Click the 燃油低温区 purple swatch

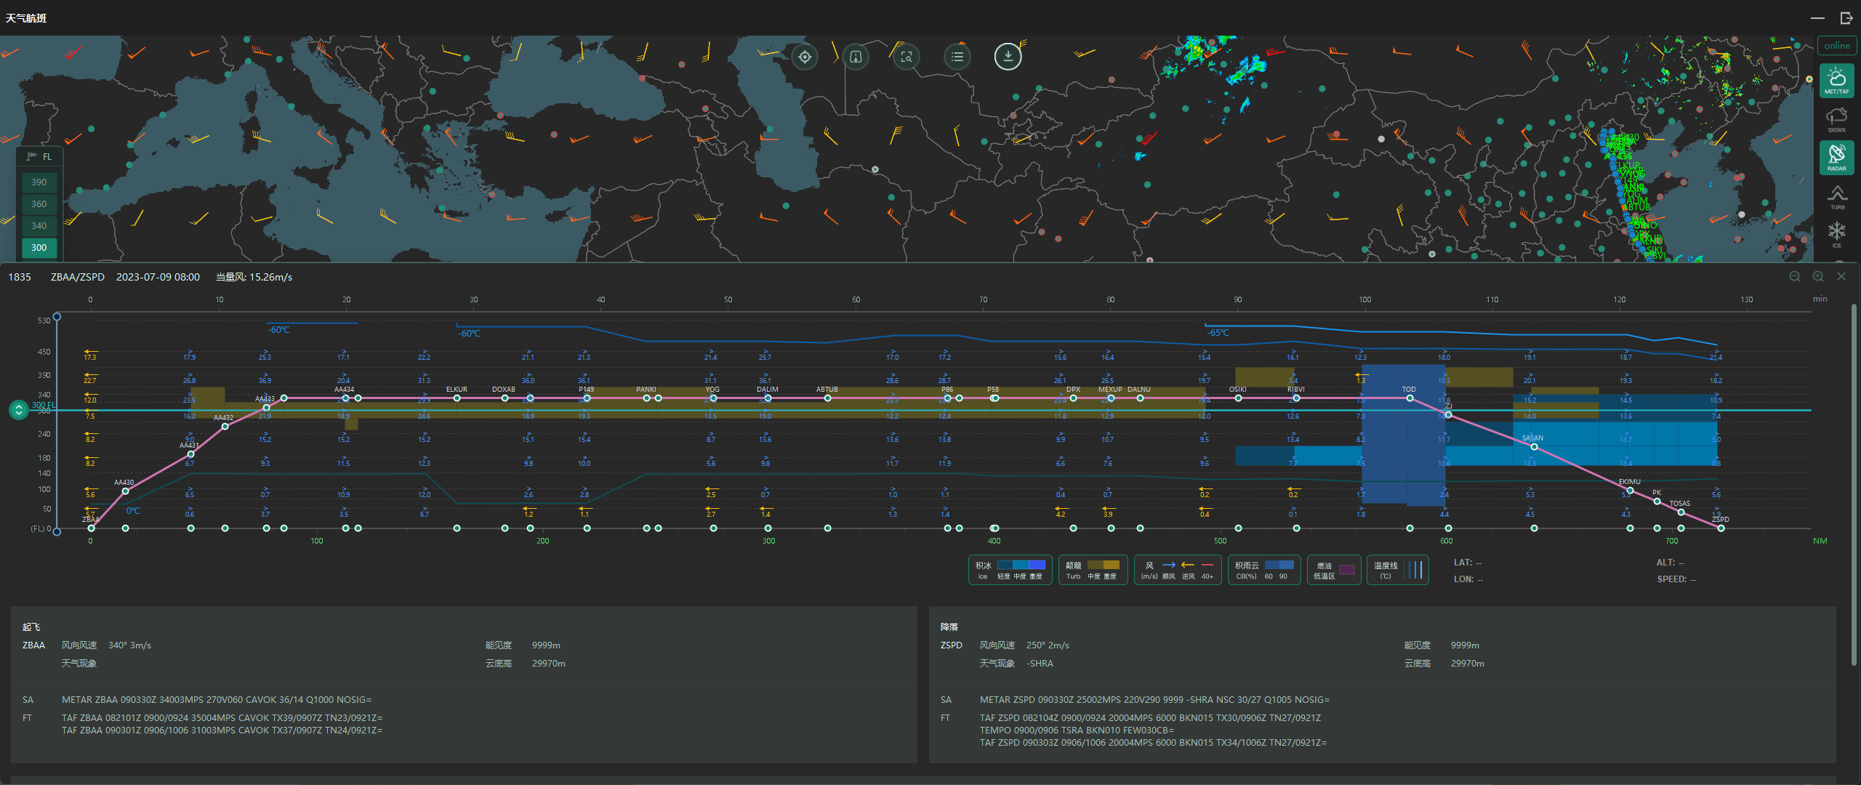pyautogui.click(x=1346, y=570)
